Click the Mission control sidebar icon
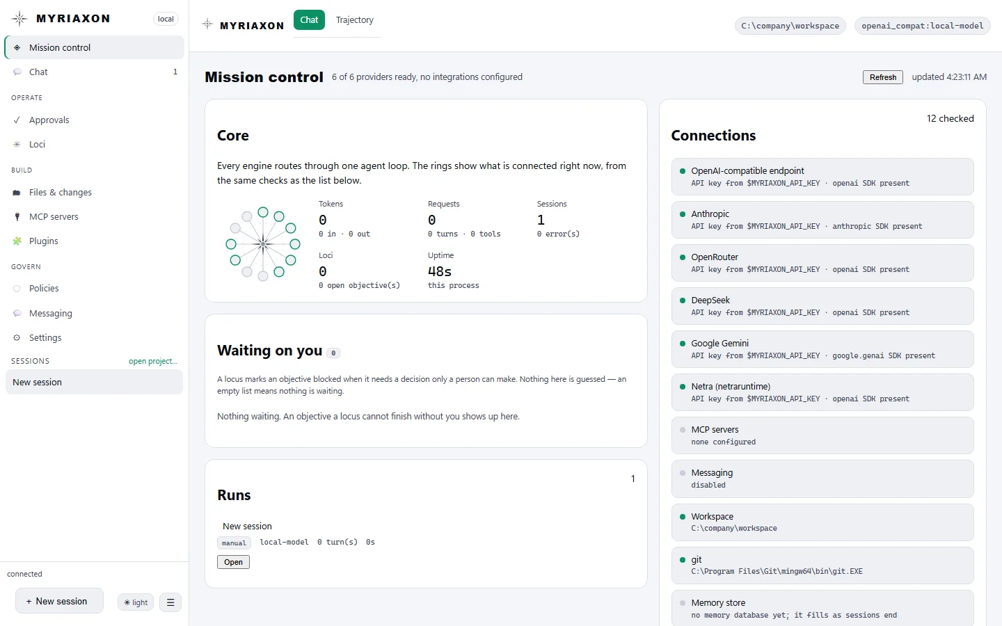This screenshot has height=626, width=1002. [x=17, y=47]
